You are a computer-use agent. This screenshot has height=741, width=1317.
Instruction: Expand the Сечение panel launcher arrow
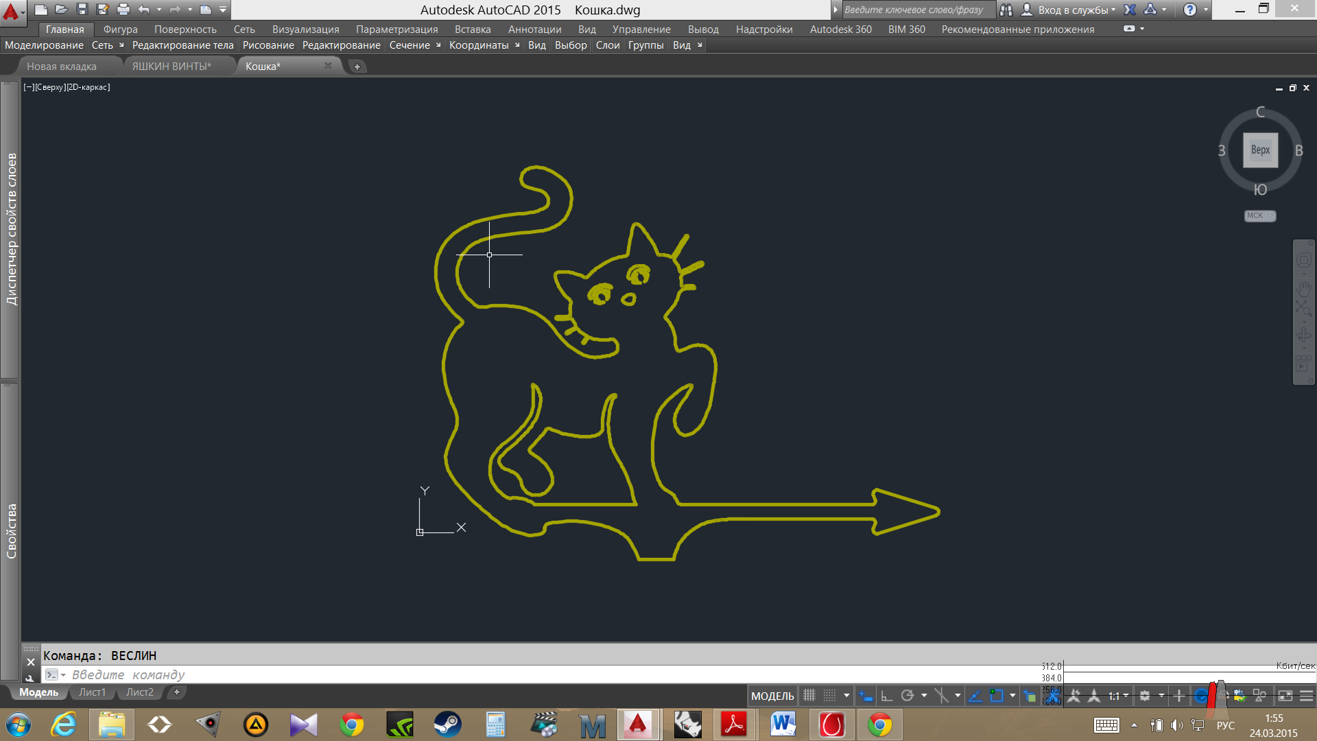(438, 45)
